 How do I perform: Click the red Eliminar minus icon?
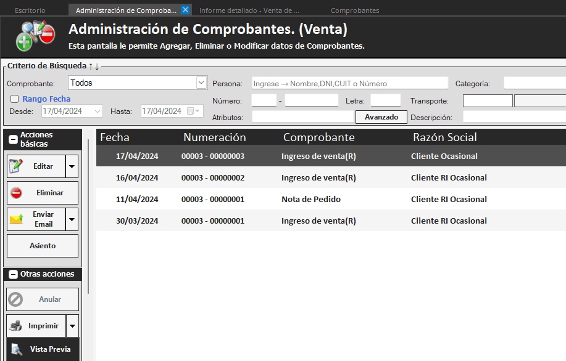coord(17,193)
